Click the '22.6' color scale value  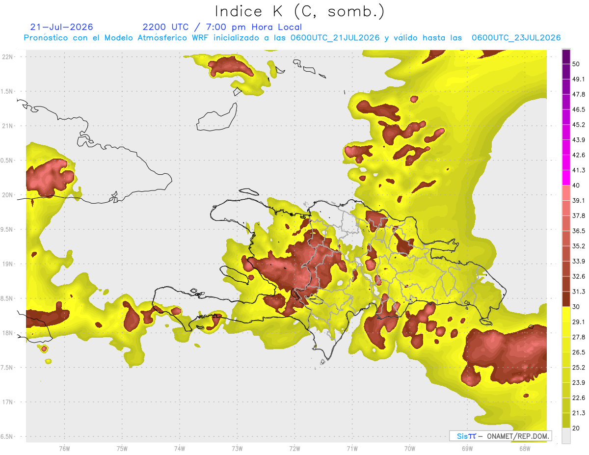[x=579, y=398]
